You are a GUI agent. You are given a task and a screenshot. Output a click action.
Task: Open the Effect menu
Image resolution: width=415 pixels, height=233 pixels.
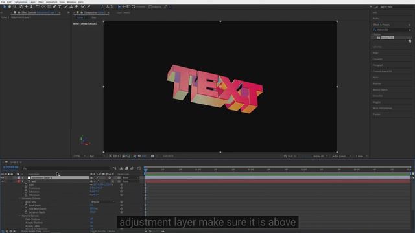tap(41, 2)
